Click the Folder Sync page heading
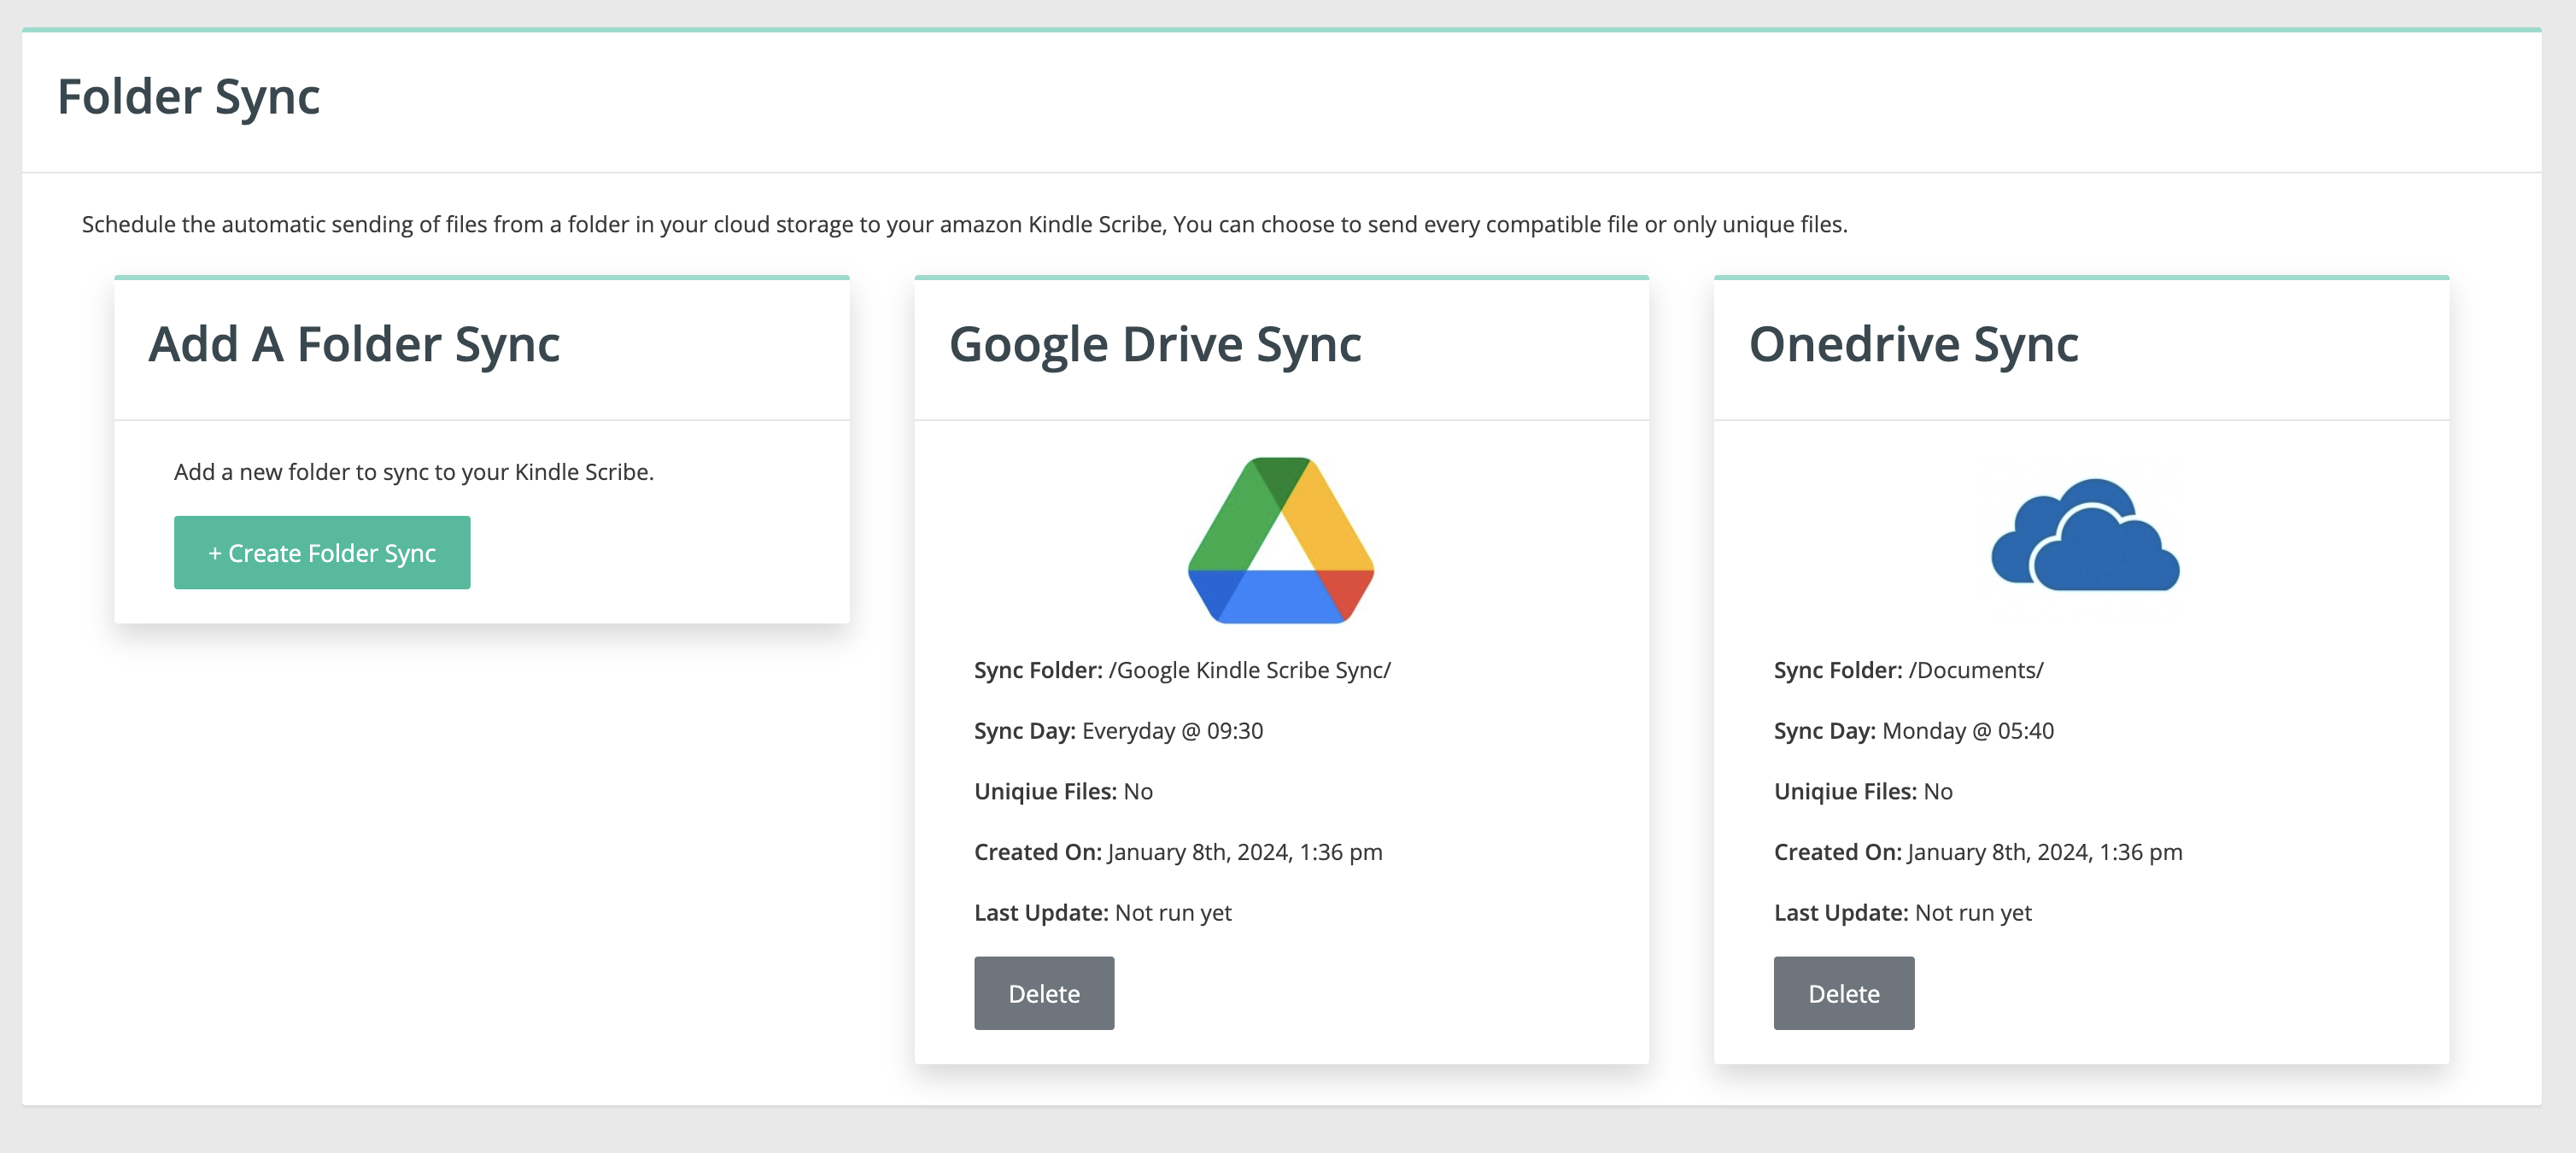 [188, 97]
